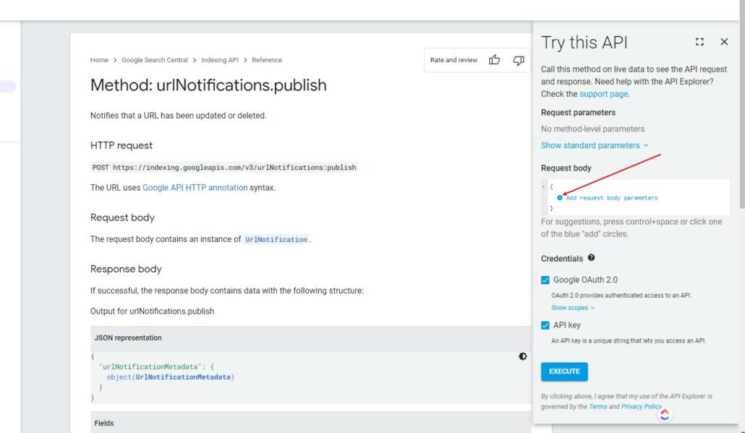Open the support page link
Screen dimensions: 745x433
(x=604, y=94)
